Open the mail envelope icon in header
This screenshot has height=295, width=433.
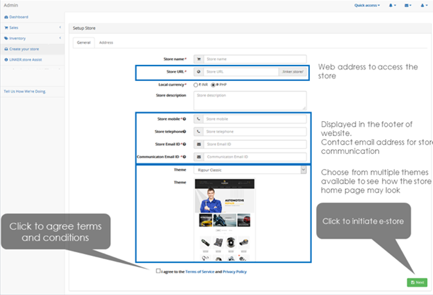408,5
